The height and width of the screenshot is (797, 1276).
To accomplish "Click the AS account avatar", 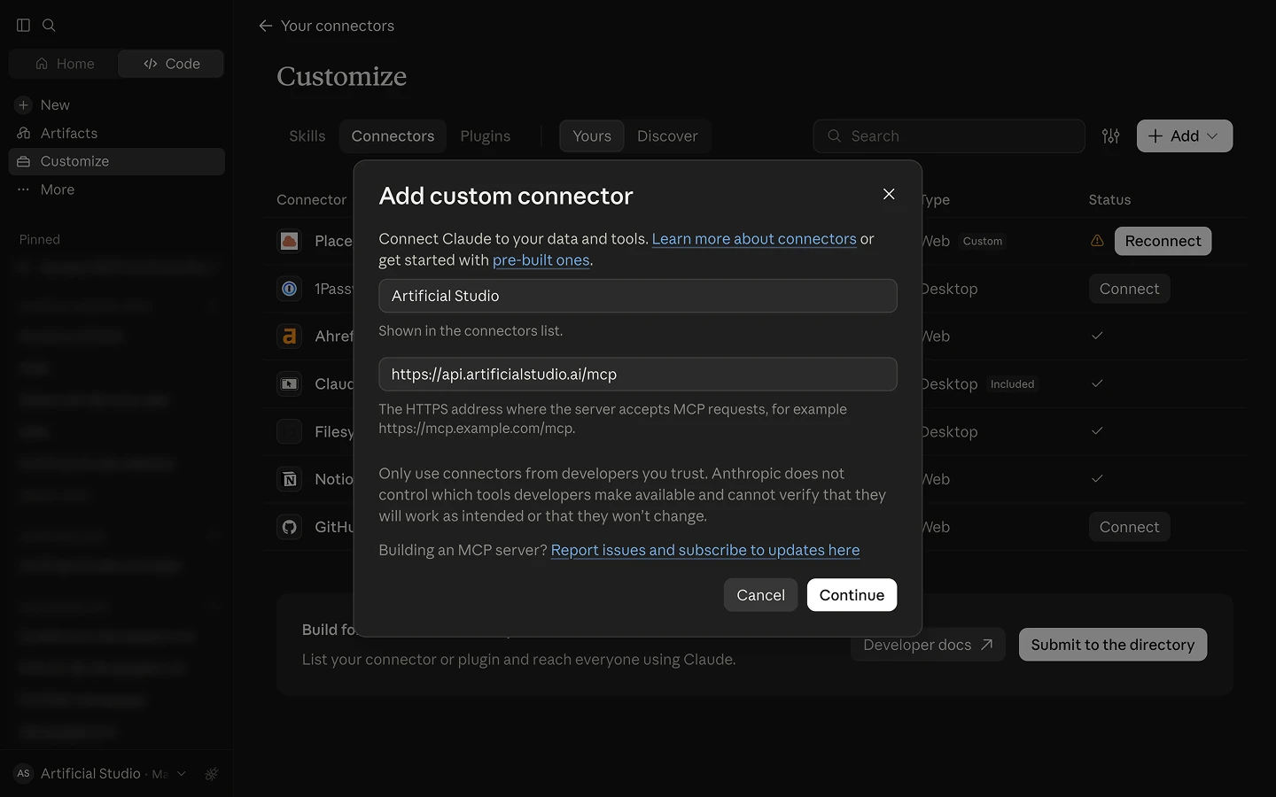I will tap(24, 773).
